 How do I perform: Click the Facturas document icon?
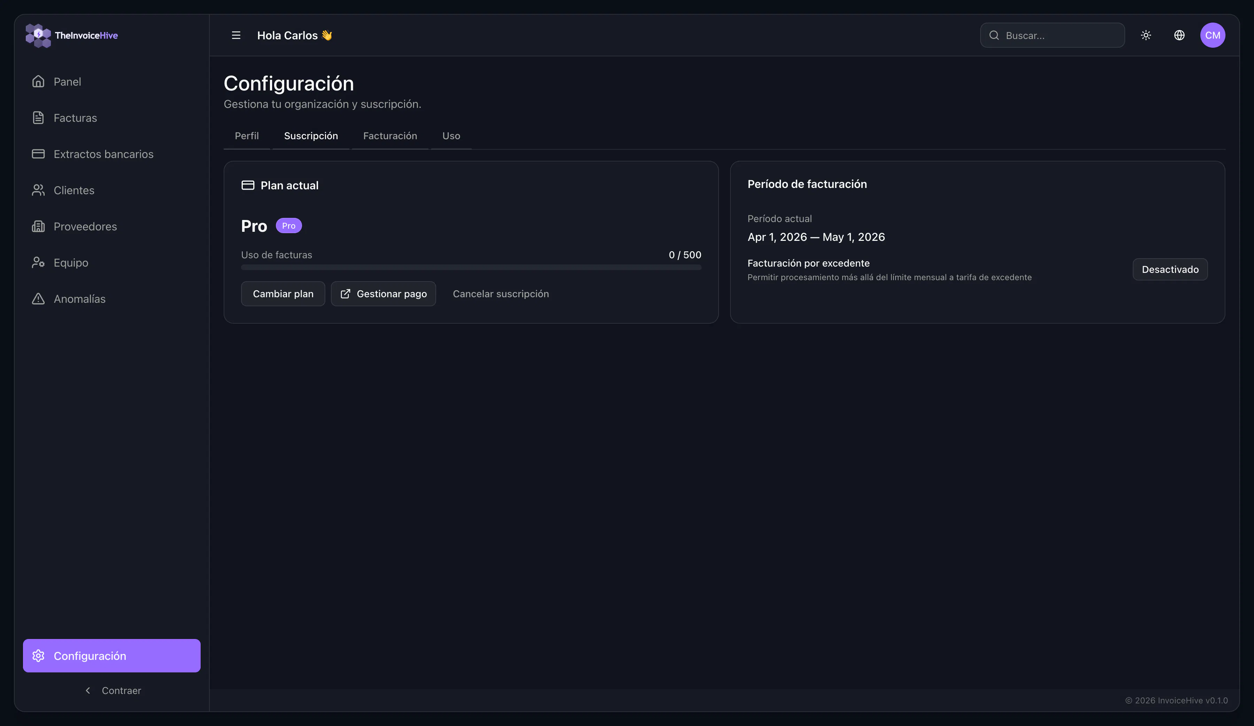pyautogui.click(x=38, y=118)
